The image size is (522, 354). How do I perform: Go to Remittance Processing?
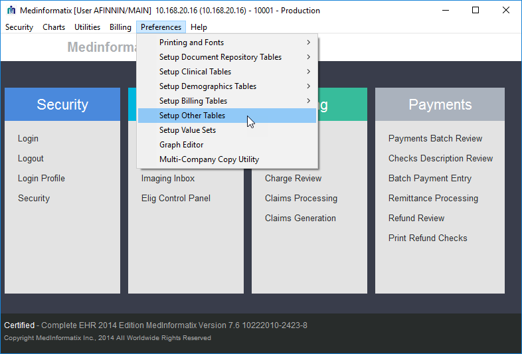pos(433,199)
